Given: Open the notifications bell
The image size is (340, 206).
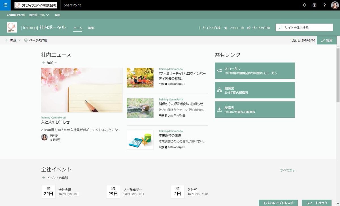Looking at the screenshot, I should coord(304,5).
